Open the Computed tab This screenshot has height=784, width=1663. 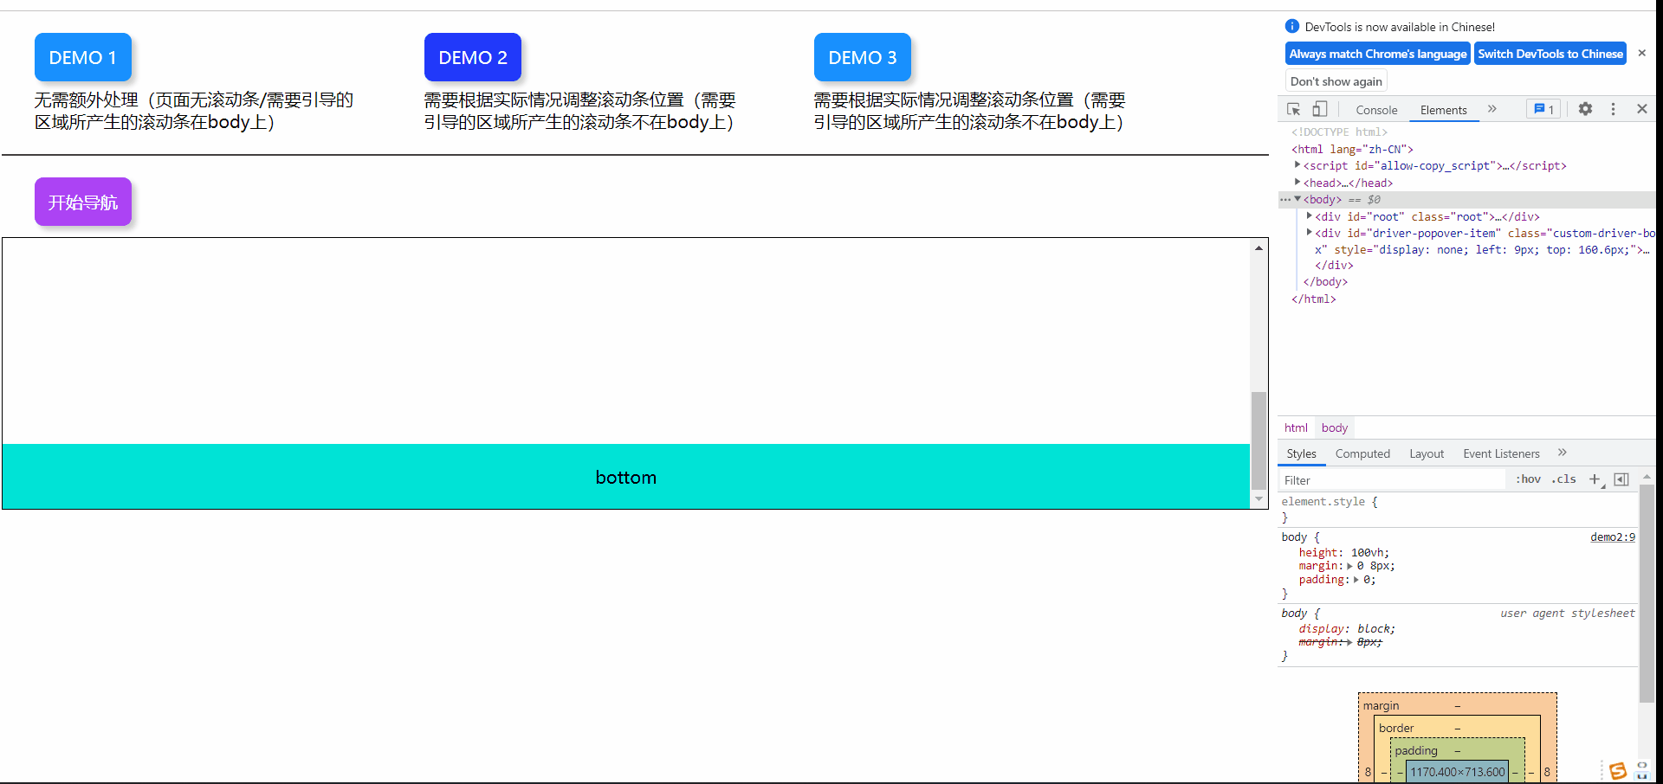point(1362,453)
